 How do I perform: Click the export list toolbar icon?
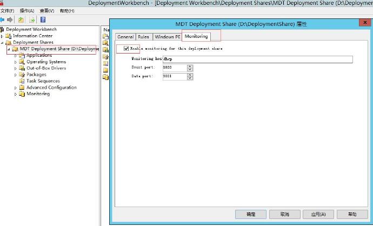pyautogui.click(x=32, y=20)
